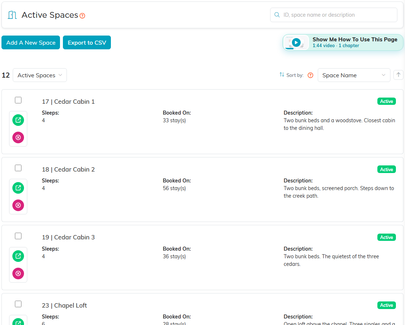Open the Space Name sort dropdown
Screen dimensions: 405x325
tap(354, 75)
